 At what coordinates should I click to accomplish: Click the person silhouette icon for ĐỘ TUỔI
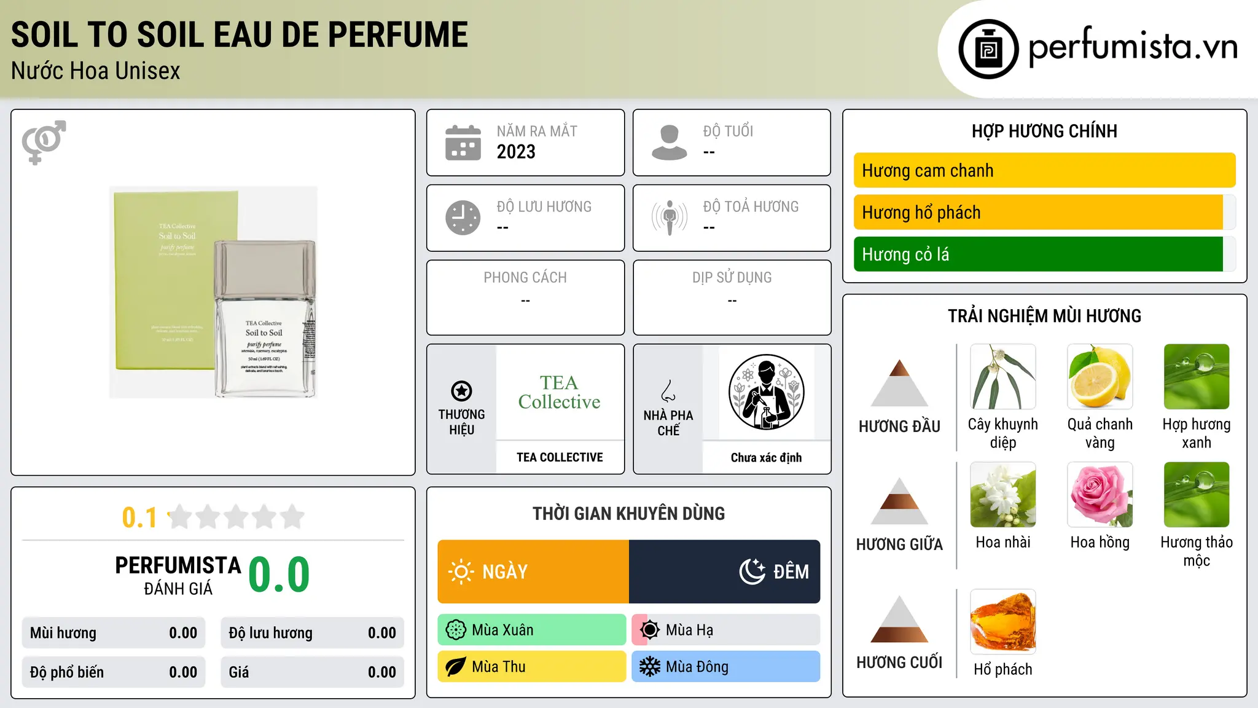[669, 143]
